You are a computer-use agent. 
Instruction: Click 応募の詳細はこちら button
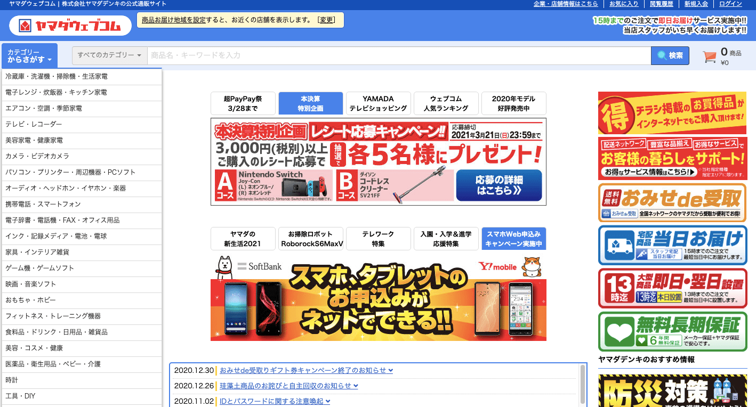point(499,185)
